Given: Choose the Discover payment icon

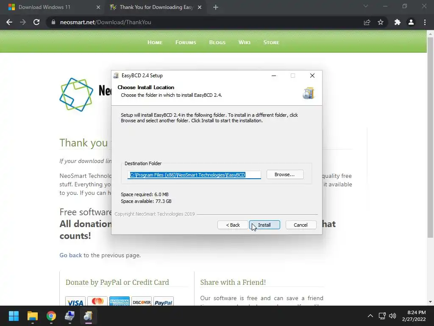Looking at the screenshot, I should [142, 302].
